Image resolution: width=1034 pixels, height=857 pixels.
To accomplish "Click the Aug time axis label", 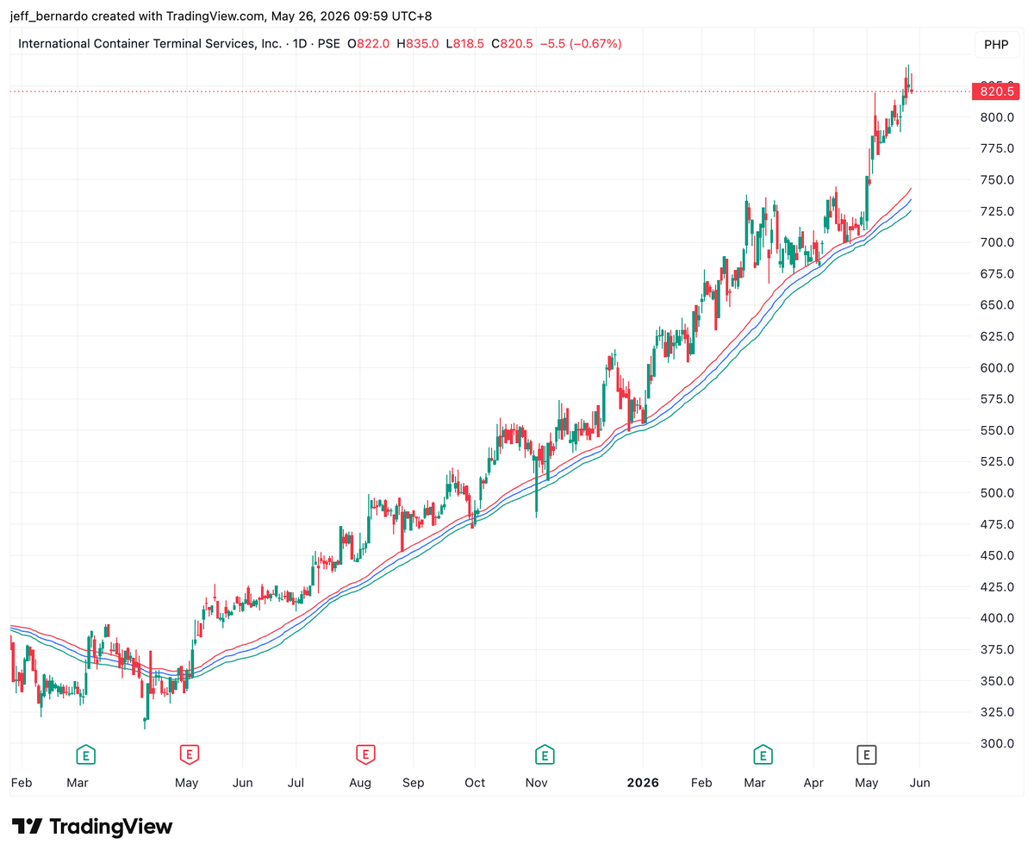I will 360,783.
